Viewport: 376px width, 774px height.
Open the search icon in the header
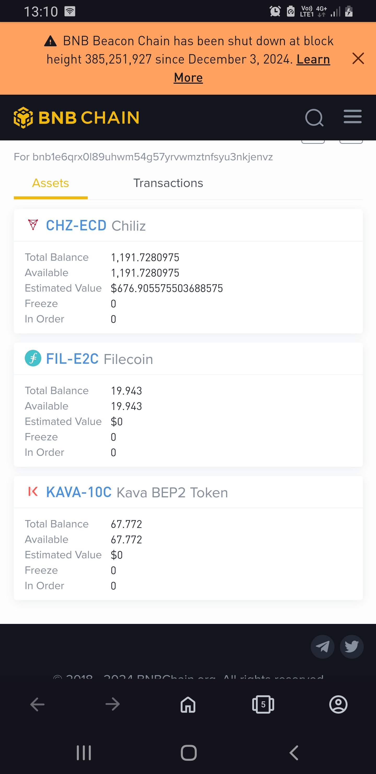coord(314,117)
